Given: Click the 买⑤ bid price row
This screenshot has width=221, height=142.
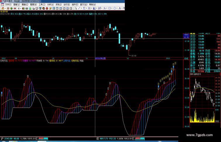Looking at the screenshot, I should 205,48.
